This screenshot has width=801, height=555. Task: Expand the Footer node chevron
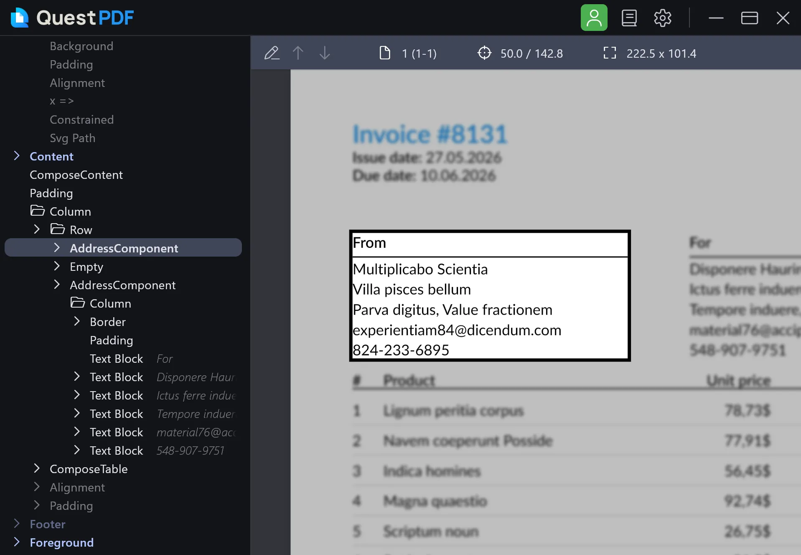coord(17,524)
